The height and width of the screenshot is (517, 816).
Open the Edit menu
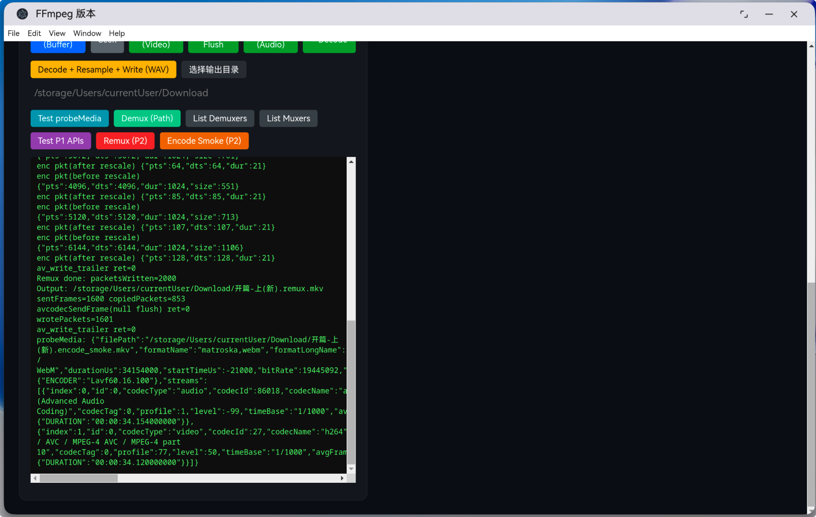[34, 33]
